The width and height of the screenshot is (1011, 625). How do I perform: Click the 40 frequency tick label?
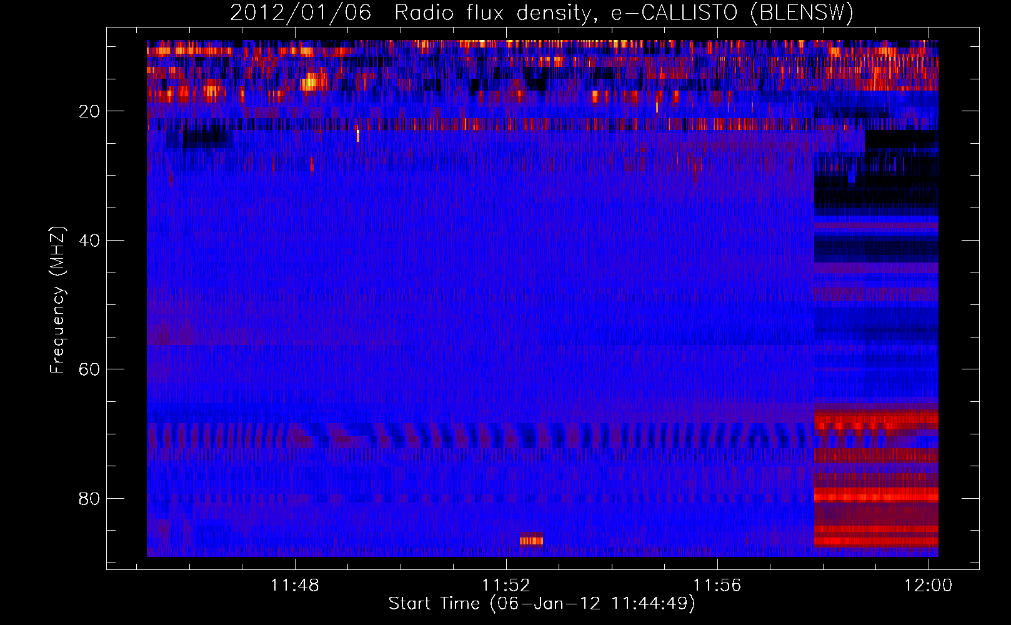tap(89, 241)
